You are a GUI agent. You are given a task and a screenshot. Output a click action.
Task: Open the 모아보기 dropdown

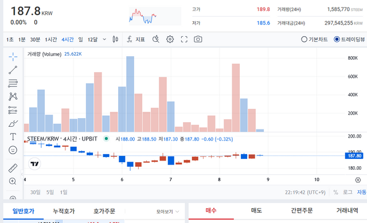click(167, 212)
